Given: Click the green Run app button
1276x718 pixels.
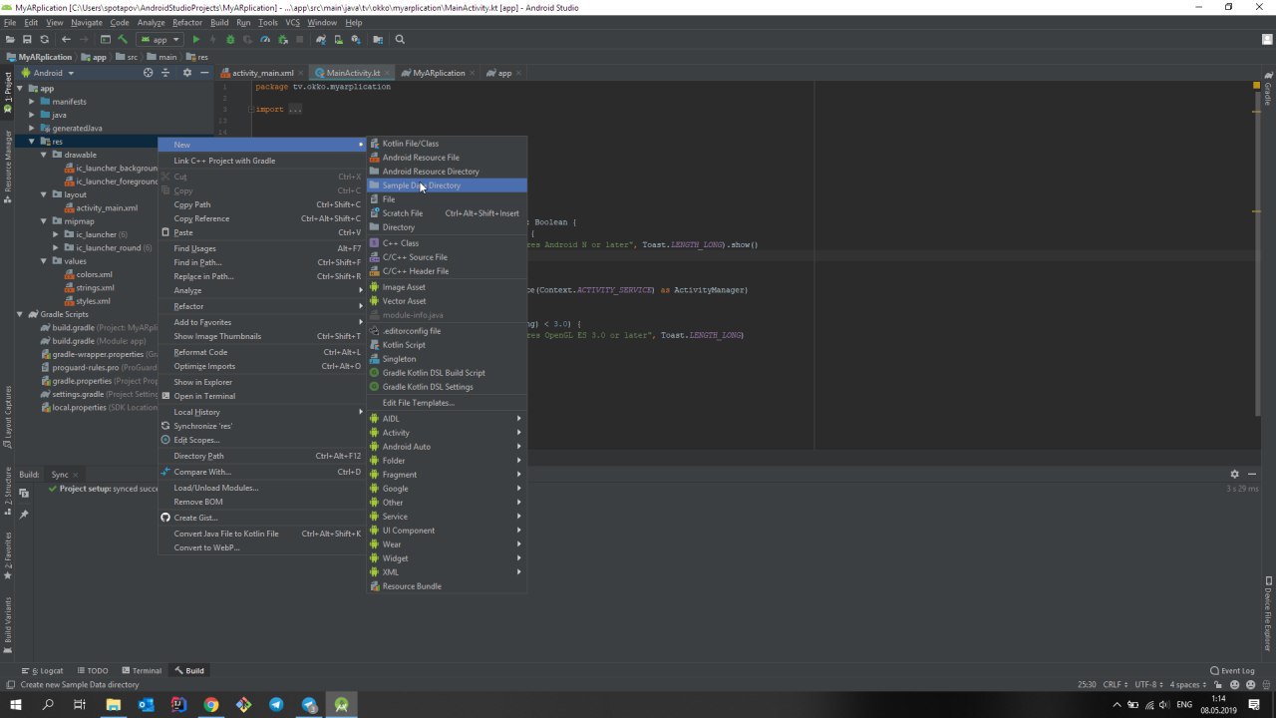Looking at the screenshot, I should (x=195, y=40).
